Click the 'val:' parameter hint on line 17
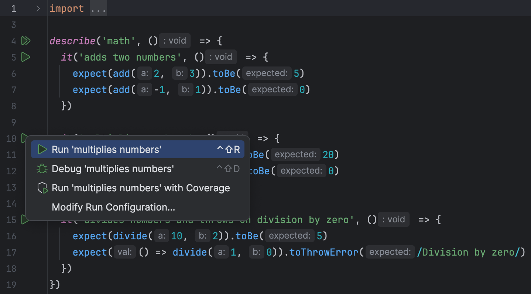531x294 pixels. (x=124, y=252)
